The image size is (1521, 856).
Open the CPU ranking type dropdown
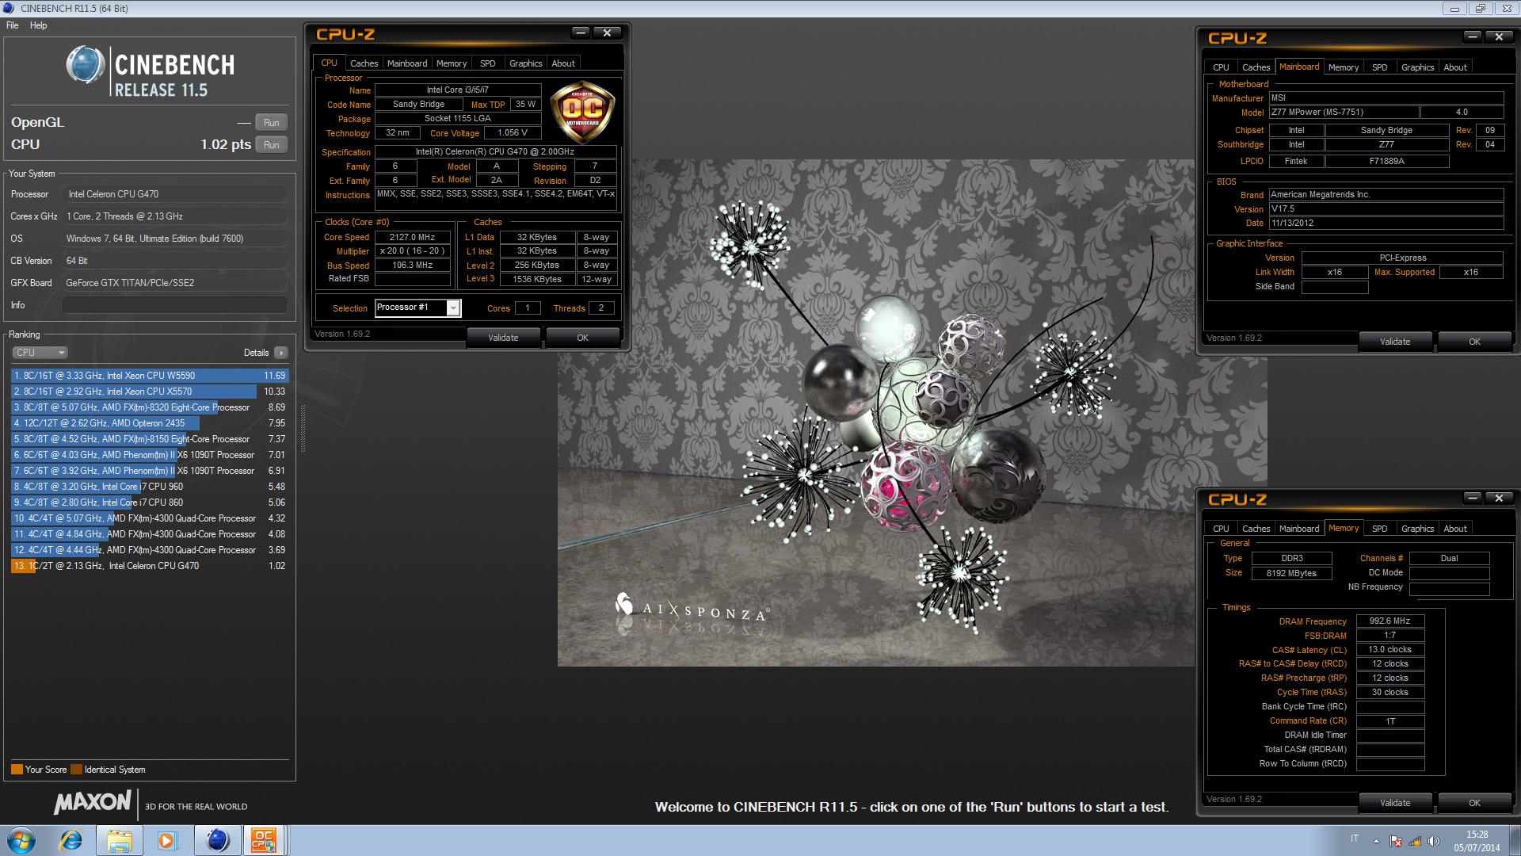coord(40,353)
